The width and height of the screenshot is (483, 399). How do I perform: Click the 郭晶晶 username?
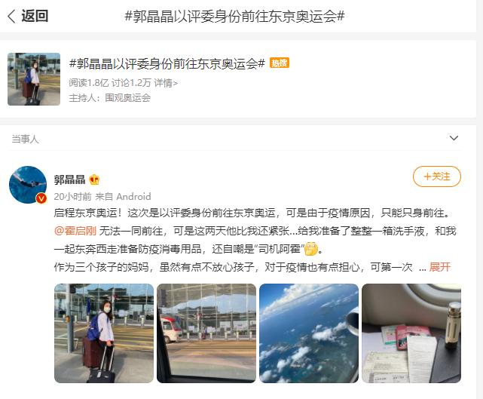69,180
